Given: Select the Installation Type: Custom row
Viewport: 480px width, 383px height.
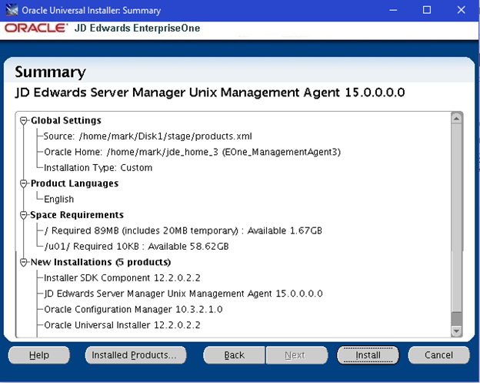Looking at the screenshot, I should (98, 168).
